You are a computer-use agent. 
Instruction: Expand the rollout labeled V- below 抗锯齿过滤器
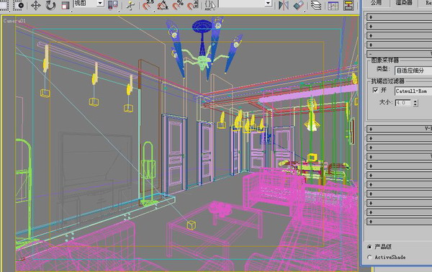coord(399,129)
